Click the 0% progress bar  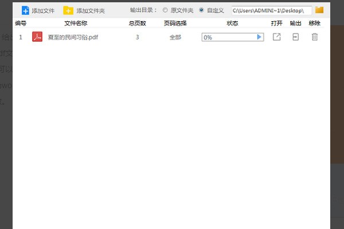[229, 37]
